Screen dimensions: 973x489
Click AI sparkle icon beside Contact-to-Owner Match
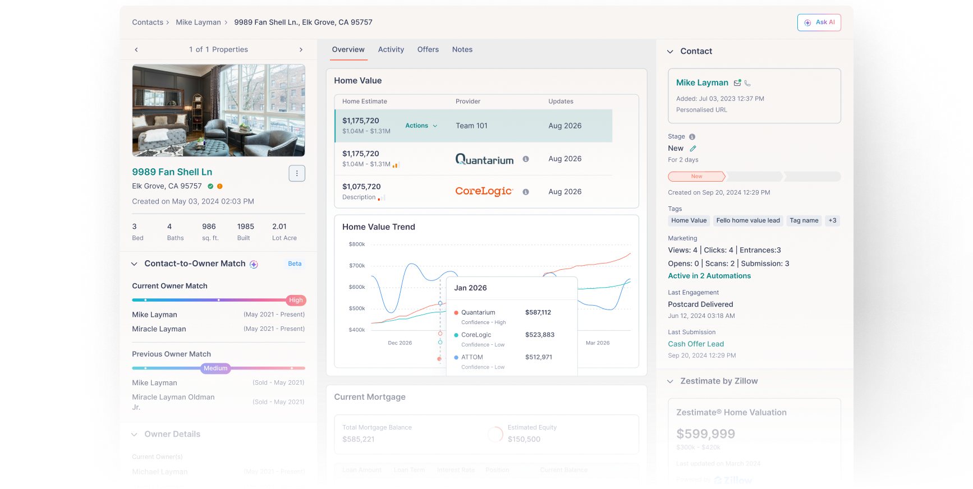tap(254, 264)
